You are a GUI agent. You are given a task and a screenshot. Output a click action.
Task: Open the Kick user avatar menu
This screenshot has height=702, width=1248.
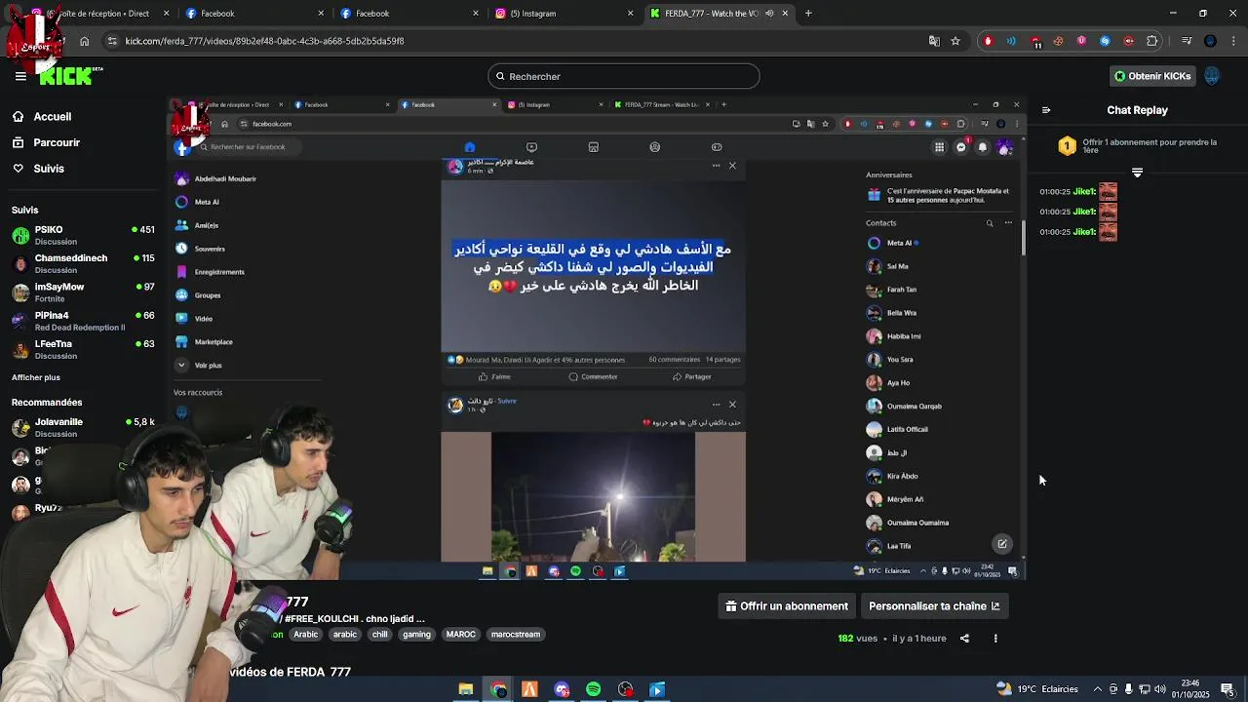pos(1212,76)
